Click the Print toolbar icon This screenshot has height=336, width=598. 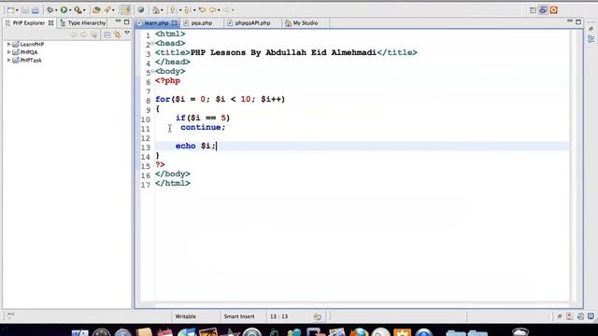coord(36,10)
